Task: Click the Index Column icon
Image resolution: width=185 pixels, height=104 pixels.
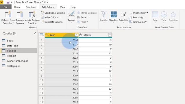Action: click(42, 17)
